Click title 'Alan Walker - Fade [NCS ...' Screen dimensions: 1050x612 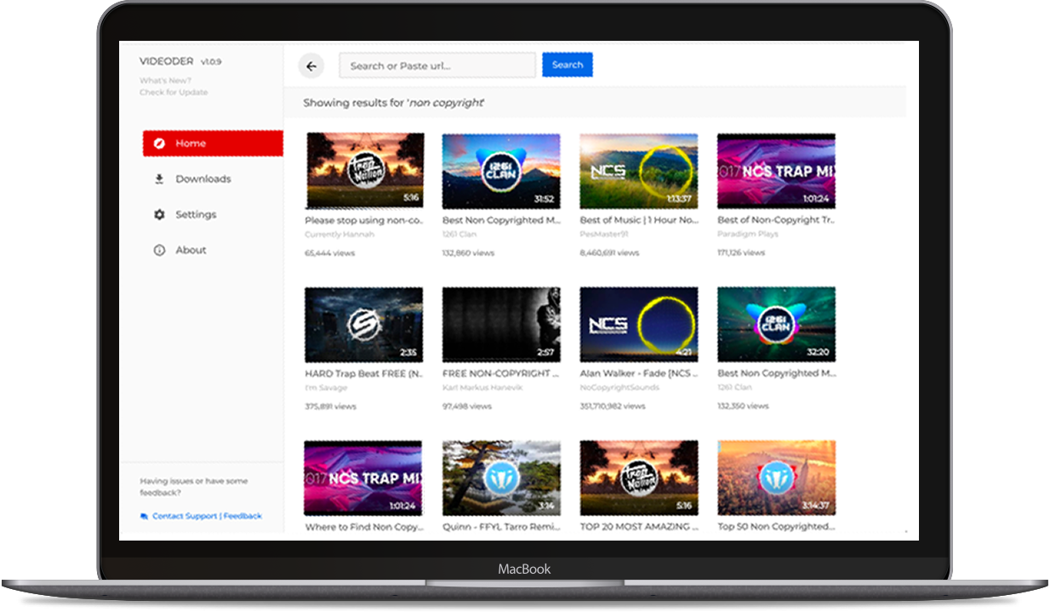tap(639, 373)
